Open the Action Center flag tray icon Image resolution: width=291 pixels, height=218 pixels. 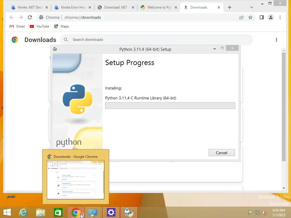pyautogui.click(x=250, y=212)
